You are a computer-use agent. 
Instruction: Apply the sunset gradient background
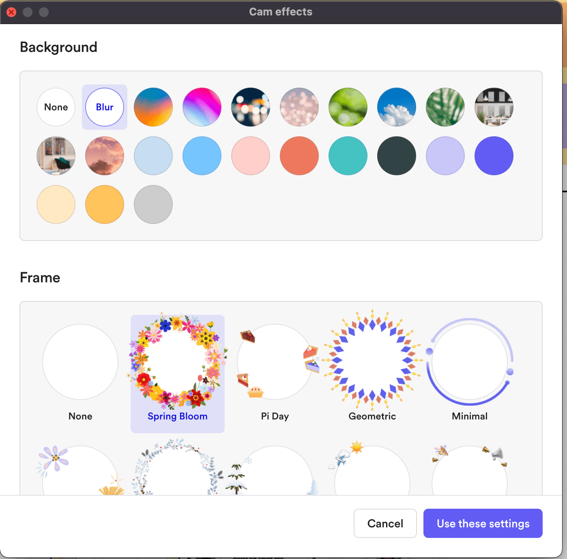pos(153,107)
